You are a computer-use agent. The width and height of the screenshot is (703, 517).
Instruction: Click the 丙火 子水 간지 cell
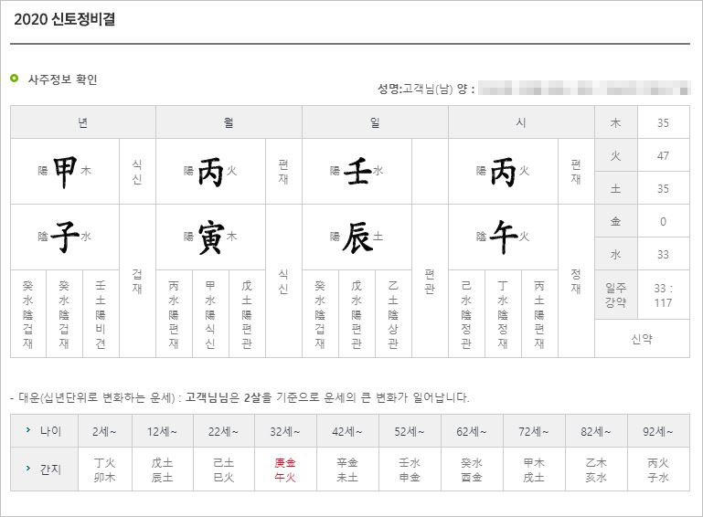pyautogui.click(x=658, y=470)
